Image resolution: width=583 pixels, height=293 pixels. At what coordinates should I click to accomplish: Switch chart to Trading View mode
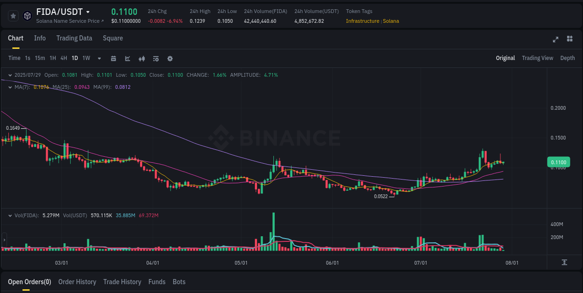[x=537, y=58]
